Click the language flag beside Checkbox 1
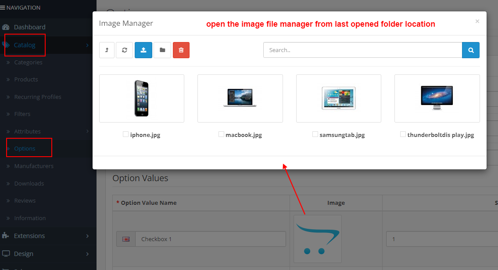Viewport: 498px width, 270px height. pos(126,239)
